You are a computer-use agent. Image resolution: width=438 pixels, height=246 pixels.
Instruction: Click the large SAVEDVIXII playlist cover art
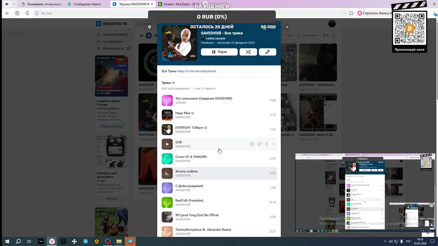point(179,43)
